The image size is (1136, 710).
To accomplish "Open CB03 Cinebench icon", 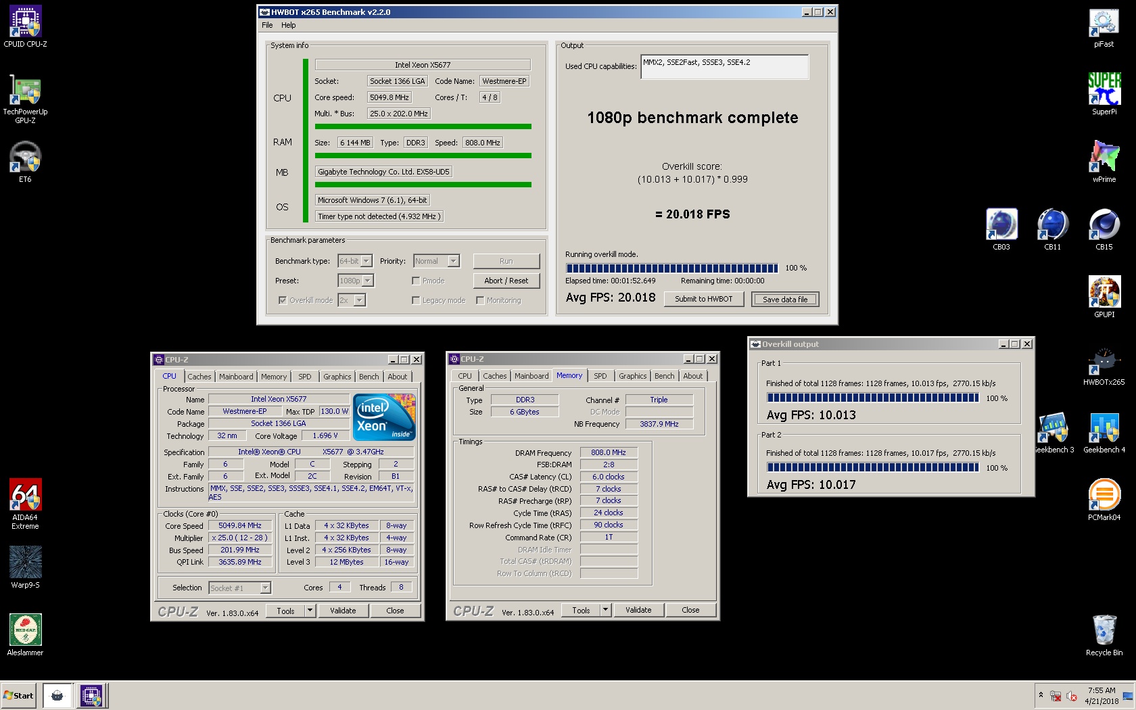I will click(1001, 230).
